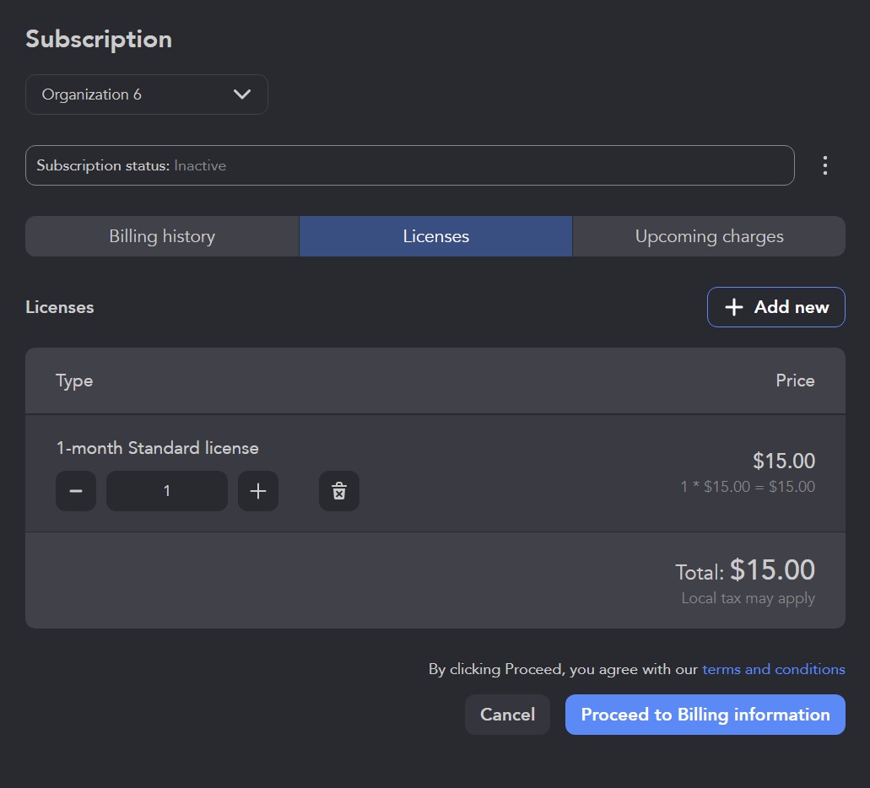Select the Licenses tab

(435, 236)
